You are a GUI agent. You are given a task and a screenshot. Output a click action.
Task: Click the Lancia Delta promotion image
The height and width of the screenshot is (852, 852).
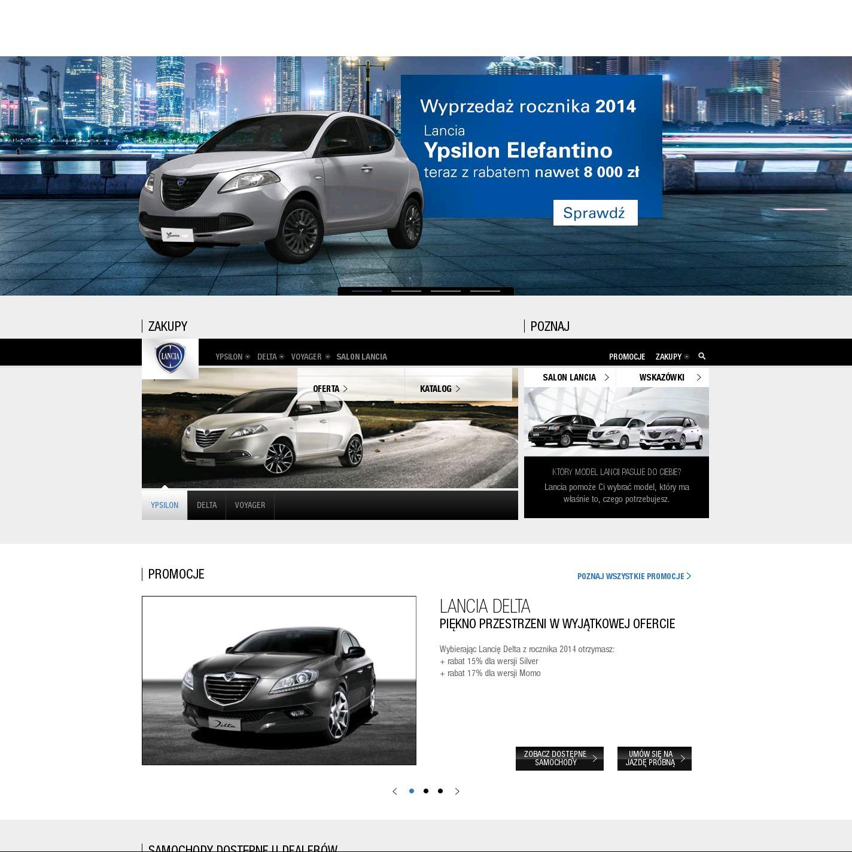(x=279, y=680)
